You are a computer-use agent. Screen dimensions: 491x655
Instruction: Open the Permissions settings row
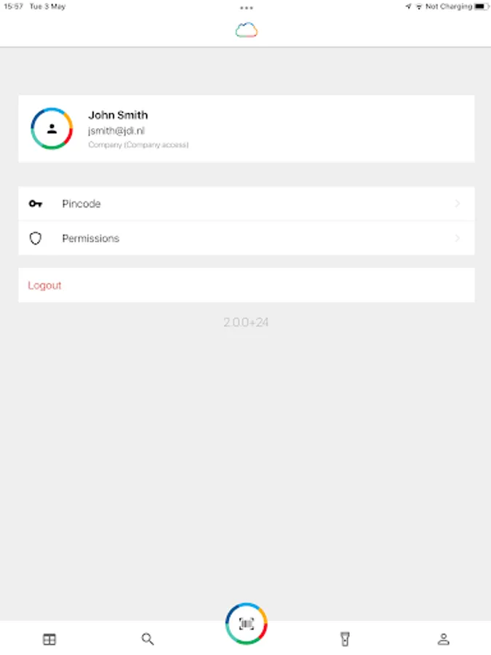[247, 238]
